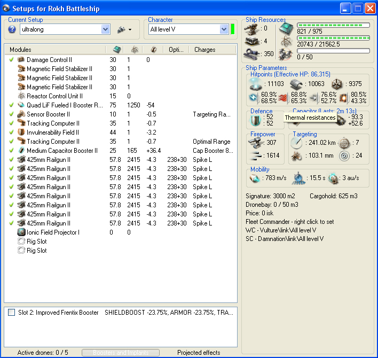Click the EM resistance icon
This screenshot has height=358, width=378.
pyautogui.click(x=254, y=97)
